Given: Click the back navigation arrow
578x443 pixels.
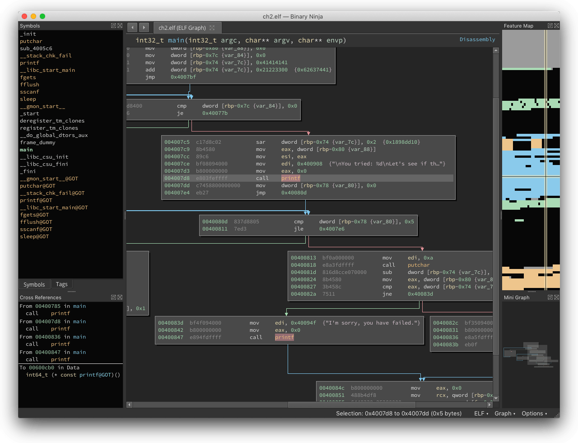Looking at the screenshot, I should click(x=132, y=28).
